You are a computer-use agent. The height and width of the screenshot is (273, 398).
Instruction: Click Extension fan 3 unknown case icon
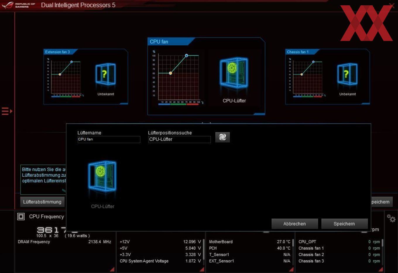pyautogui.click(x=106, y=74)
